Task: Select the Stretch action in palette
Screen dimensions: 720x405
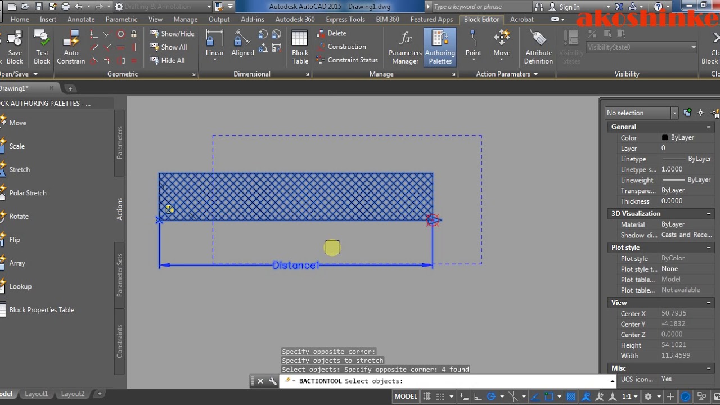Action: [16, 169]
